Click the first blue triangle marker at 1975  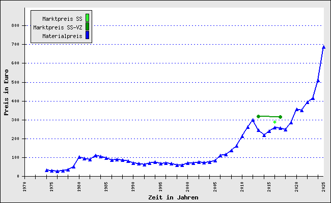[46, 170]
